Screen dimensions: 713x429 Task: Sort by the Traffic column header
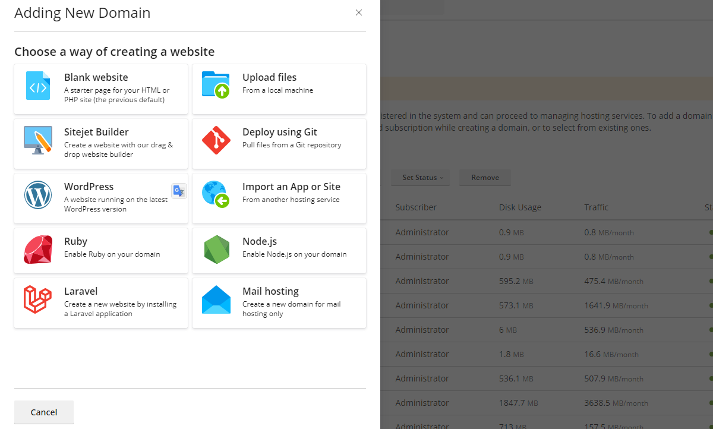click(597, 207)
